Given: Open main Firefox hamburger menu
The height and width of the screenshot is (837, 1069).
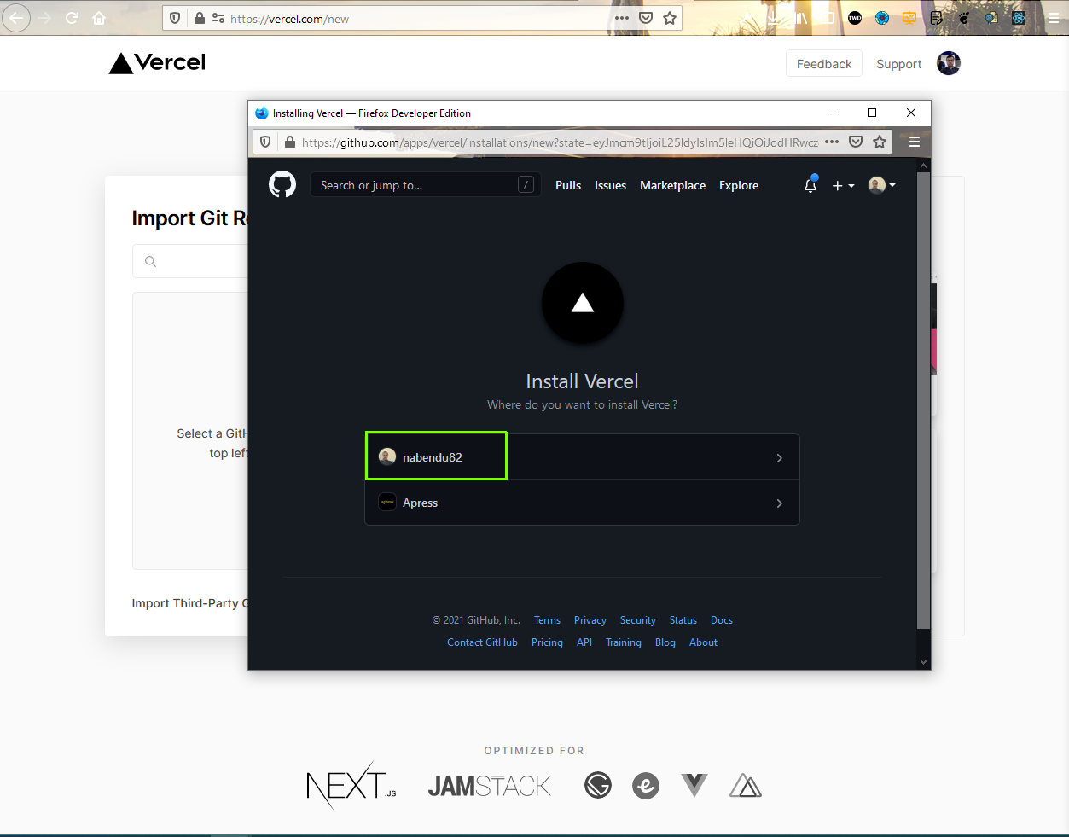Looking at the screenshot, I should (x=1053, y=18).
